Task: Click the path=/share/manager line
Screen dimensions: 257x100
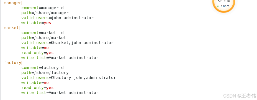Action: [45, 13]
